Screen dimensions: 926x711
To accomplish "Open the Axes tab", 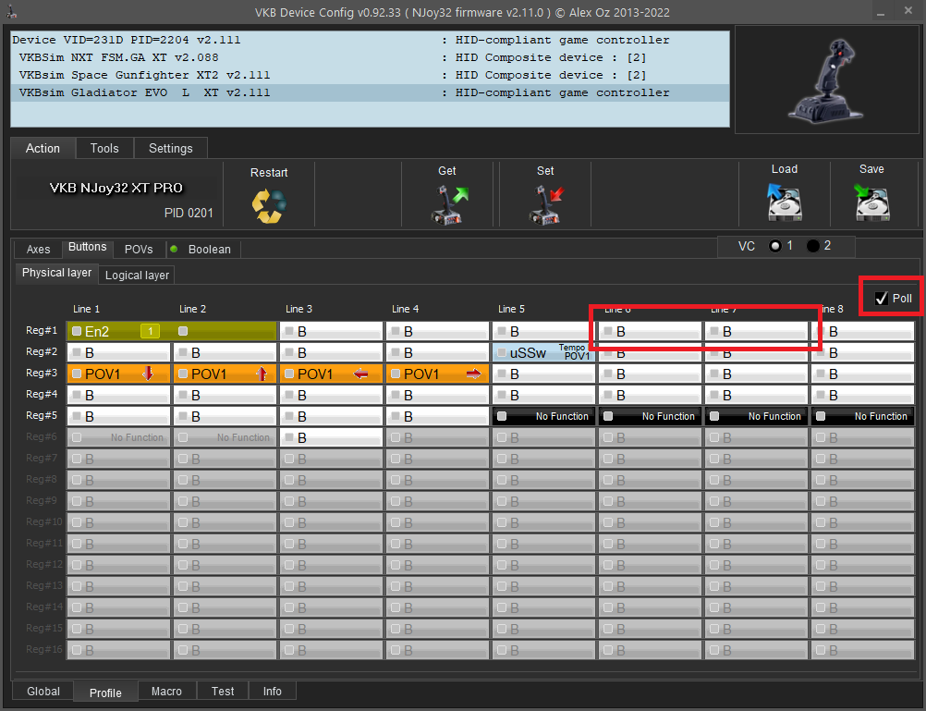I will click(x=38, y=250).
